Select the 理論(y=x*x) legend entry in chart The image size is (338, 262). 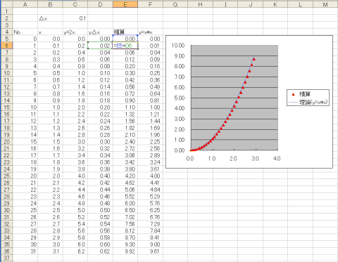tap(308, 102)
